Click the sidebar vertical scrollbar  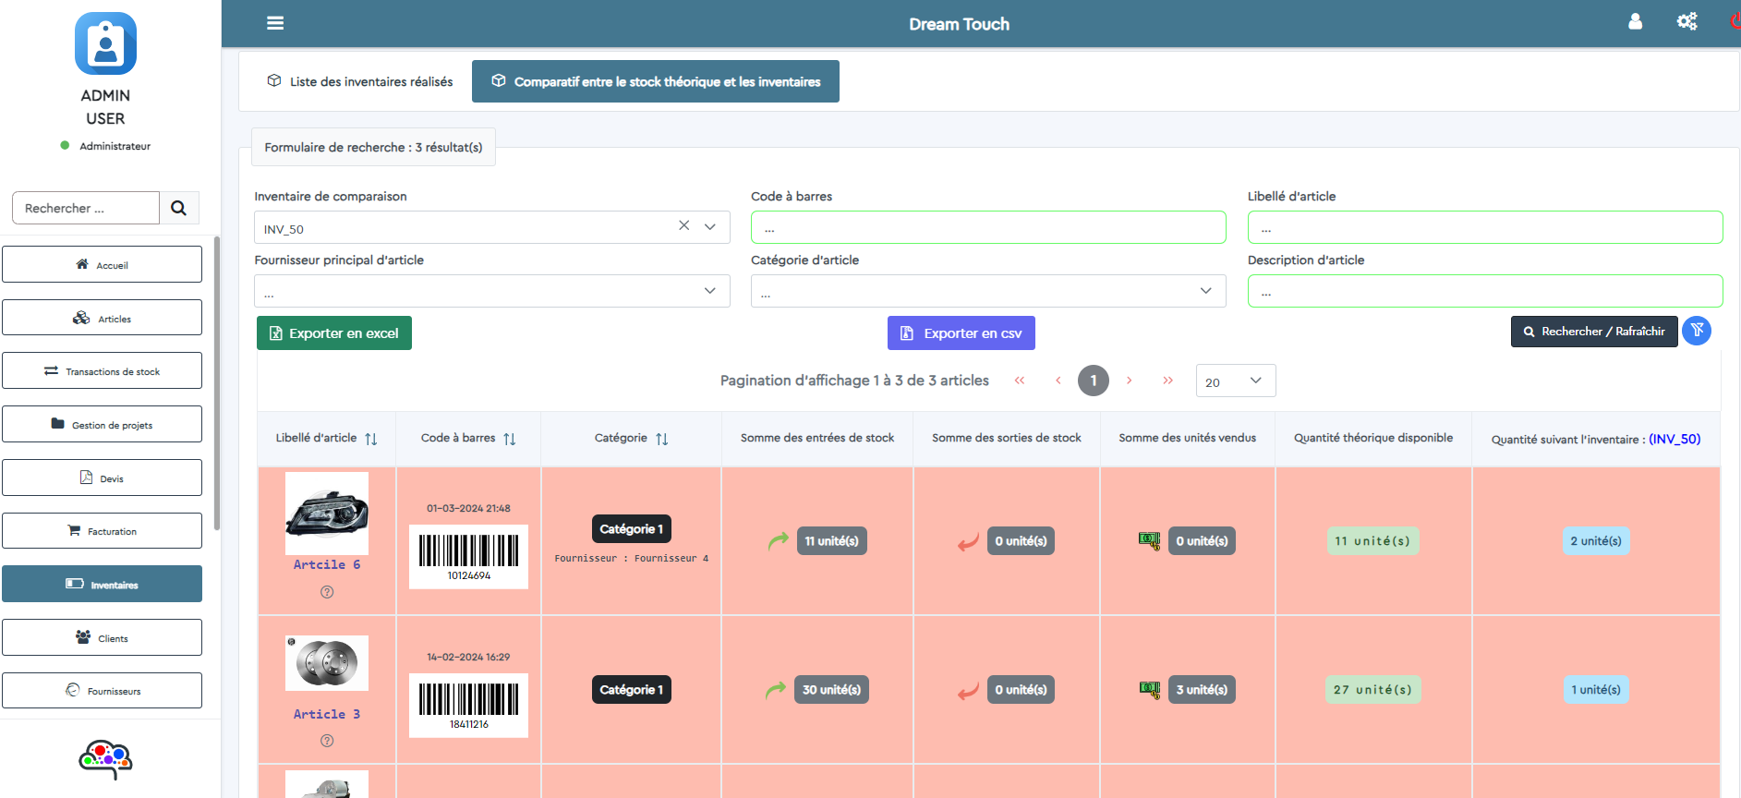(217, 383)
